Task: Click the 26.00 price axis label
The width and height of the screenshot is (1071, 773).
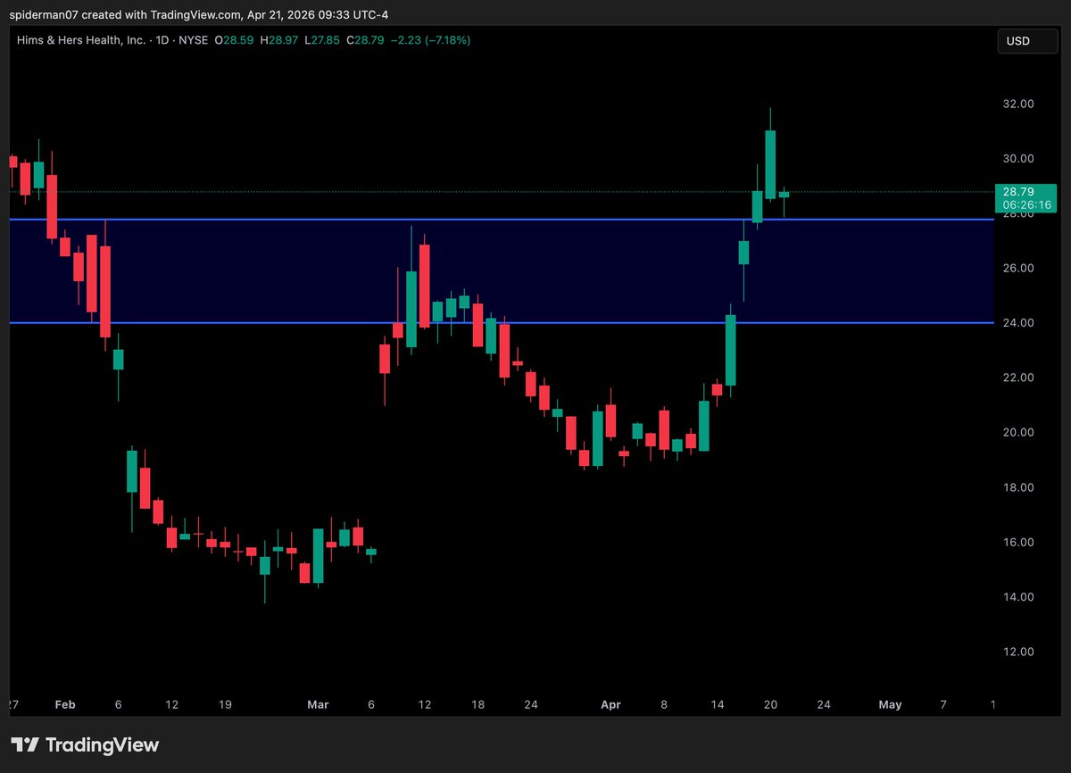Action: click(1018, 268)
